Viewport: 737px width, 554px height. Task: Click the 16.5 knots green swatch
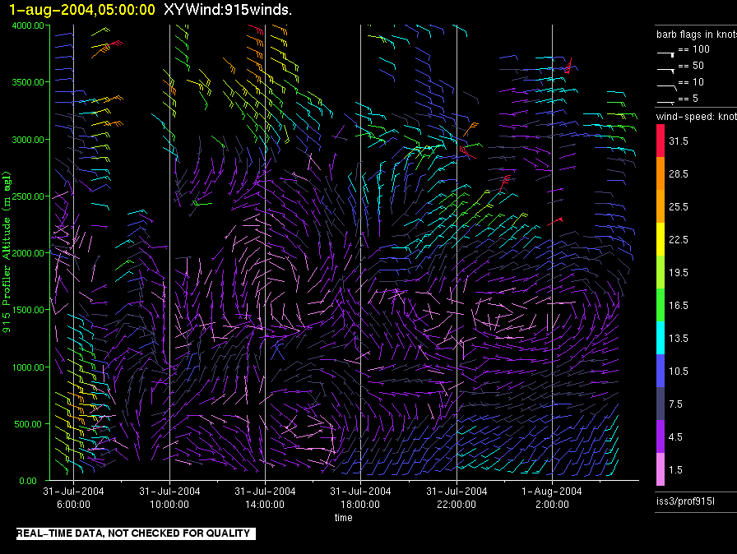click(x=661, y=305)
